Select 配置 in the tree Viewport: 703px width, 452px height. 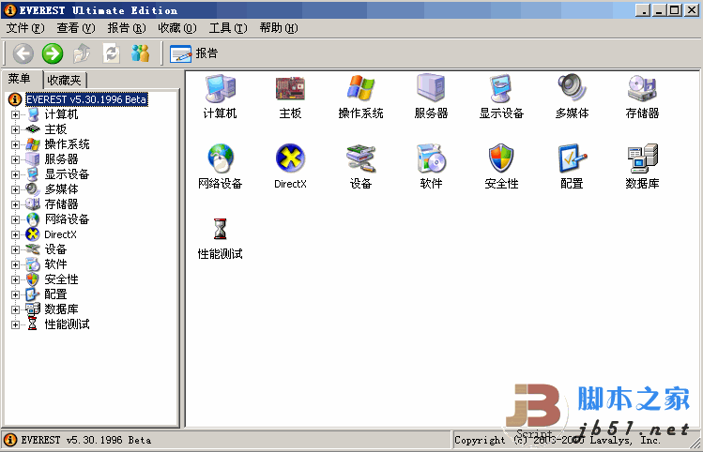click(55, 294)
